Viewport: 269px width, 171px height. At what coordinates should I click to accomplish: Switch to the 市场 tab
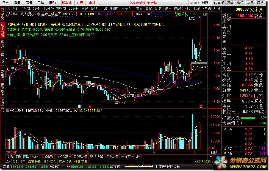tap(92, 3)
